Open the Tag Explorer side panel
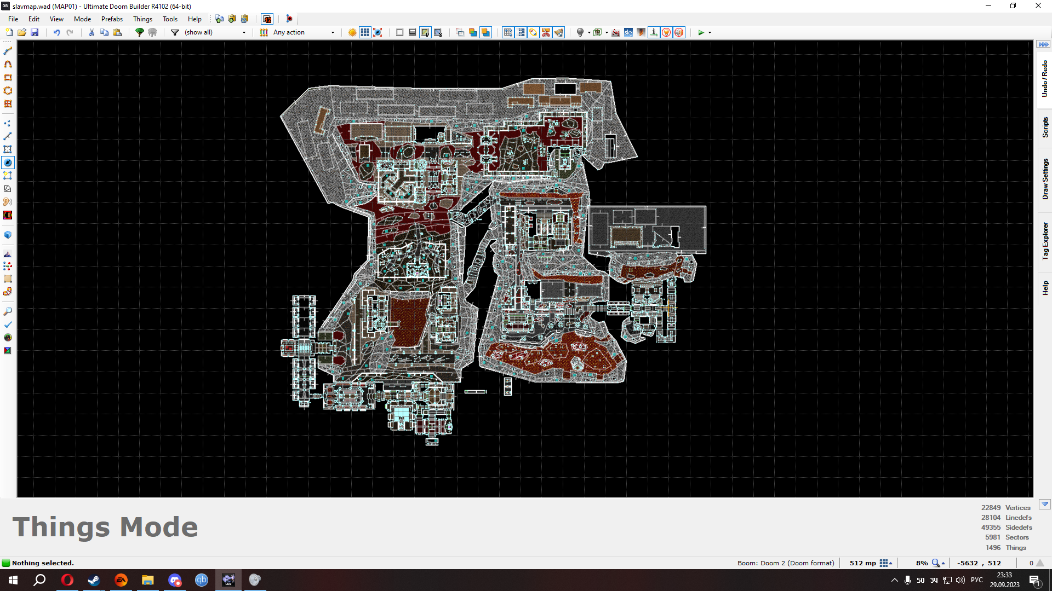The image size is (1052, 591). click(x=1045, y=241)
